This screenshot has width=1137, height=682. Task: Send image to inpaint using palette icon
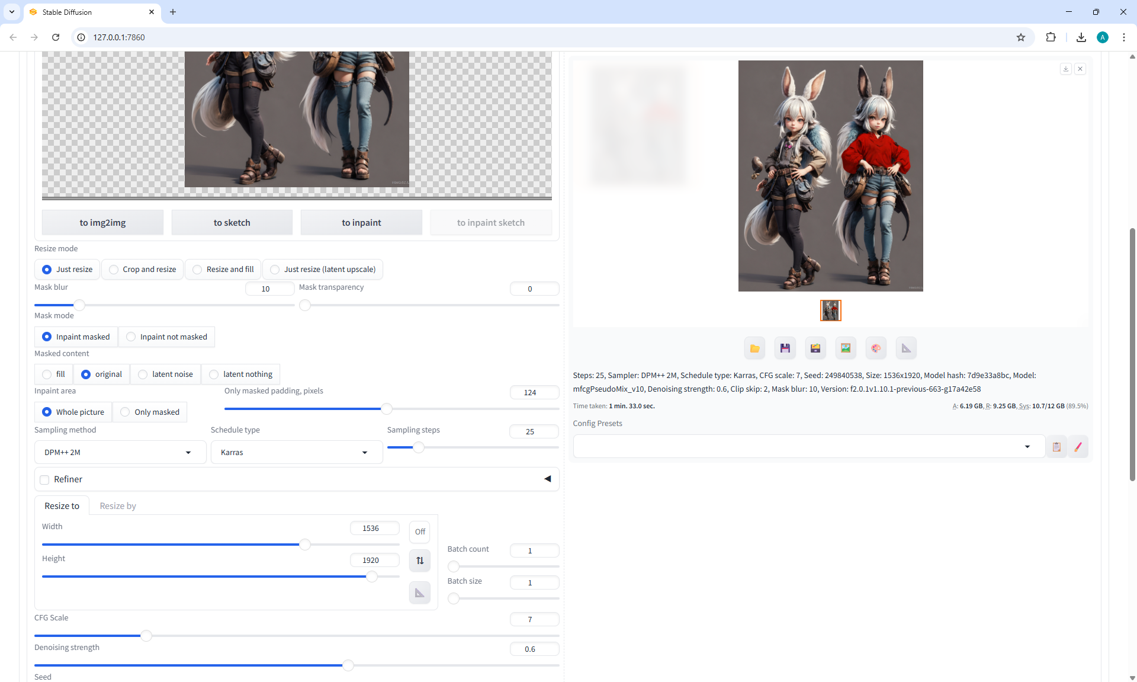[x=876, y=348]
